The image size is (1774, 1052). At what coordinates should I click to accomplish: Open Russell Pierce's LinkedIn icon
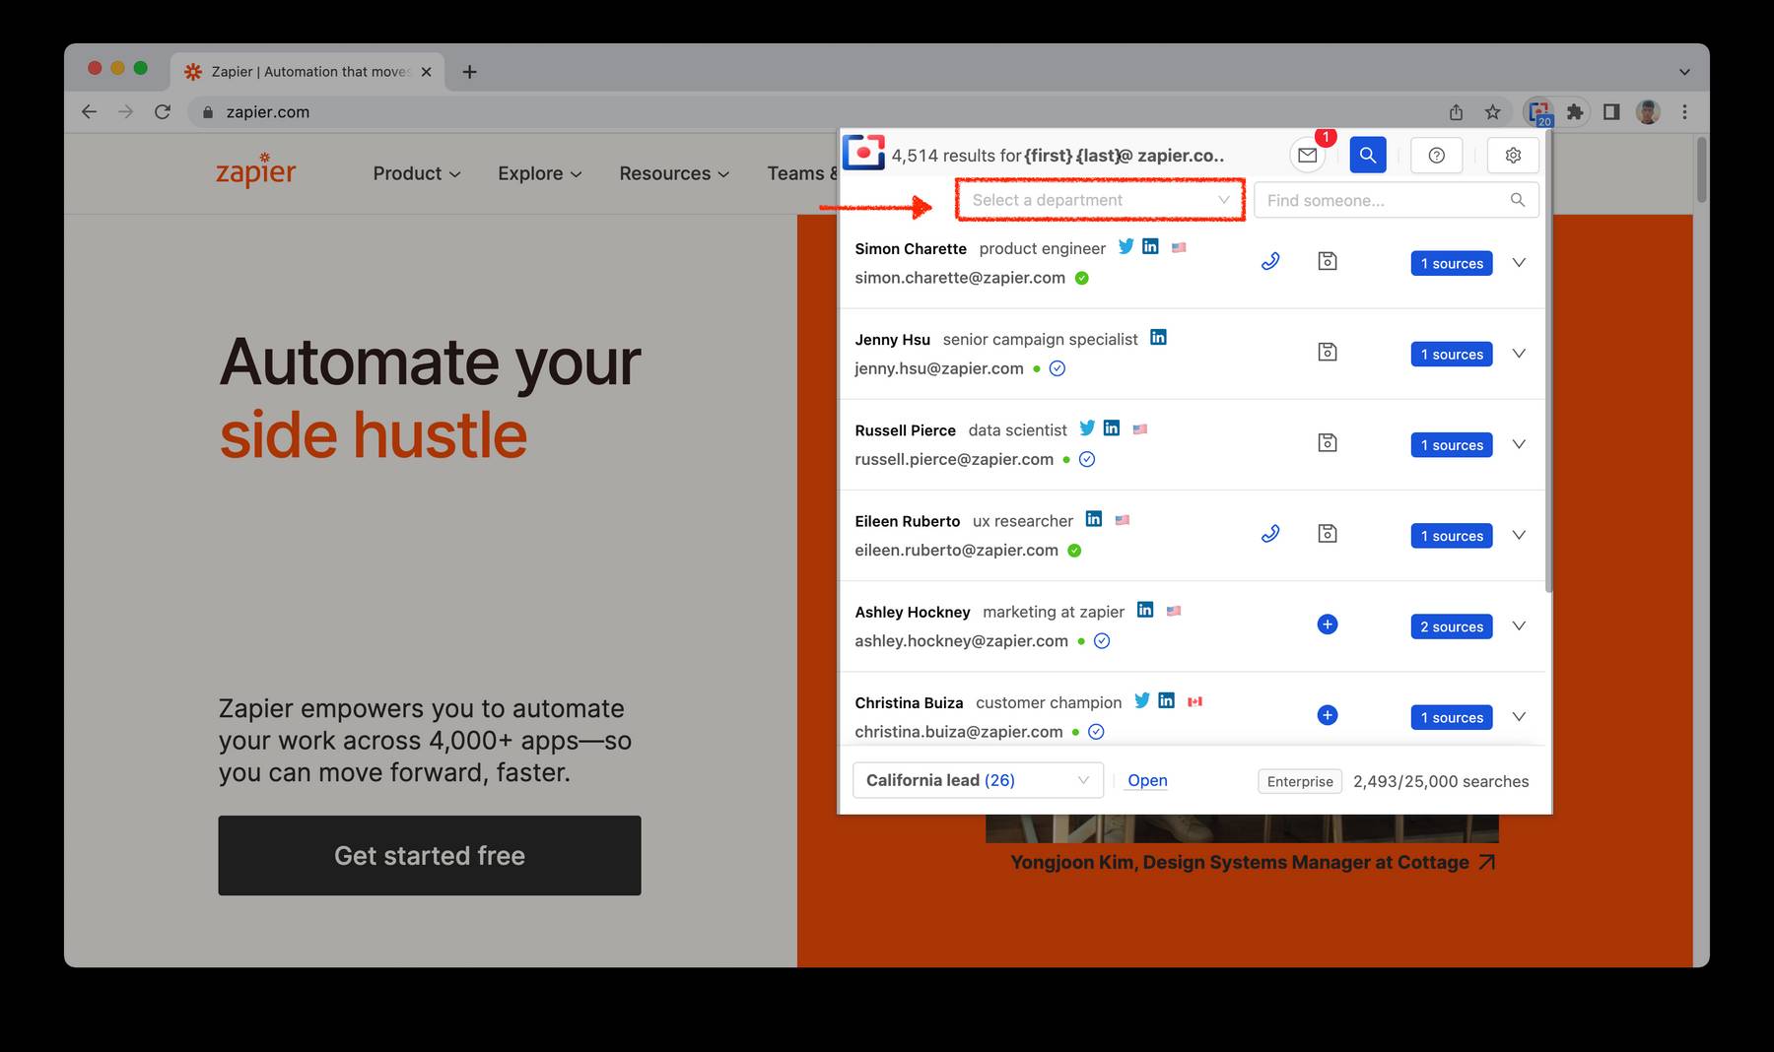(x=1112, y=427)
